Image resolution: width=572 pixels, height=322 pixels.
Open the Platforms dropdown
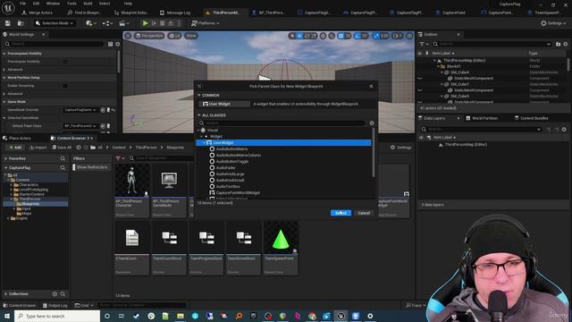click(x=206, y=23)
